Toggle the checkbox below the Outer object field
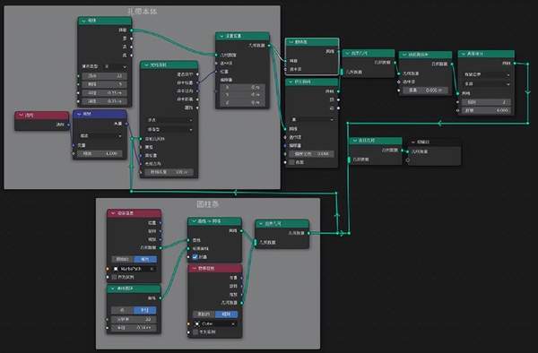 [195, 332]
